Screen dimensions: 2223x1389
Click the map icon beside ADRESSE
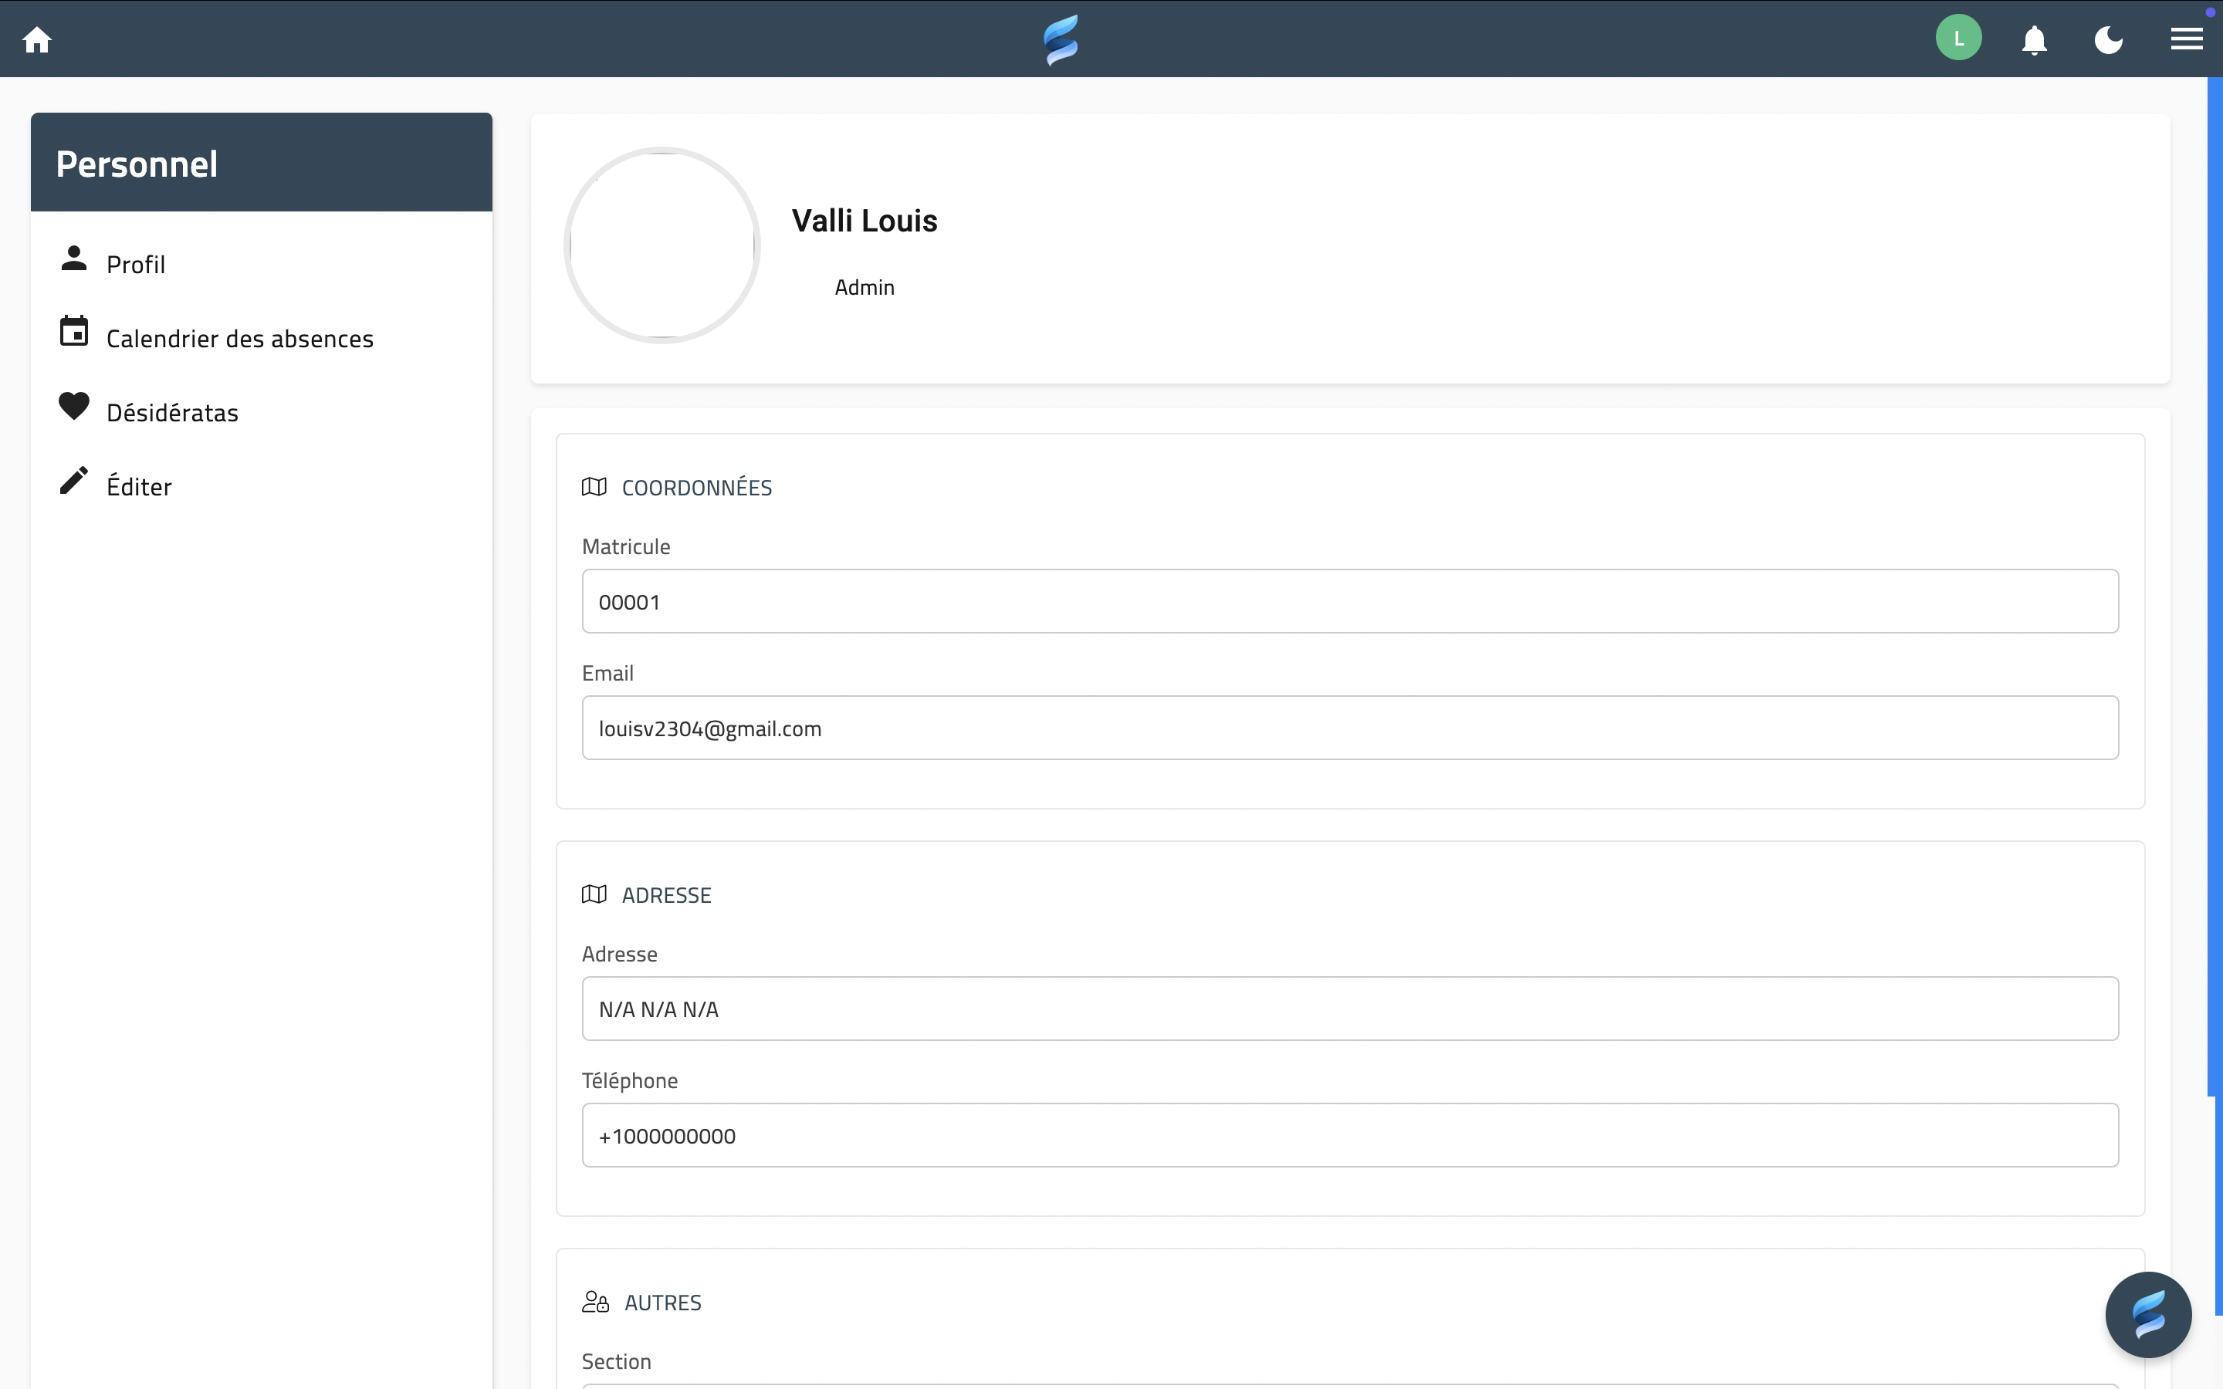(594, 894)
